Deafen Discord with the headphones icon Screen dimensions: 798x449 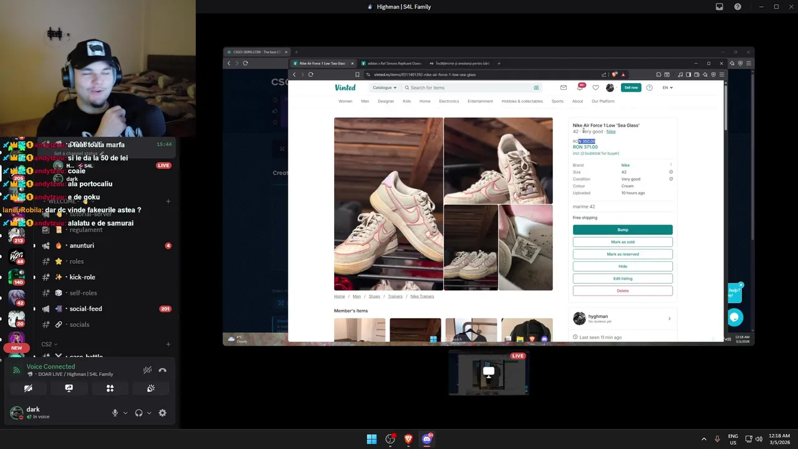tap(138, 413)
